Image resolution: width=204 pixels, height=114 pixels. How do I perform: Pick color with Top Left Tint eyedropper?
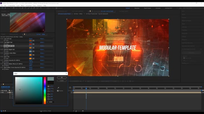33,41
